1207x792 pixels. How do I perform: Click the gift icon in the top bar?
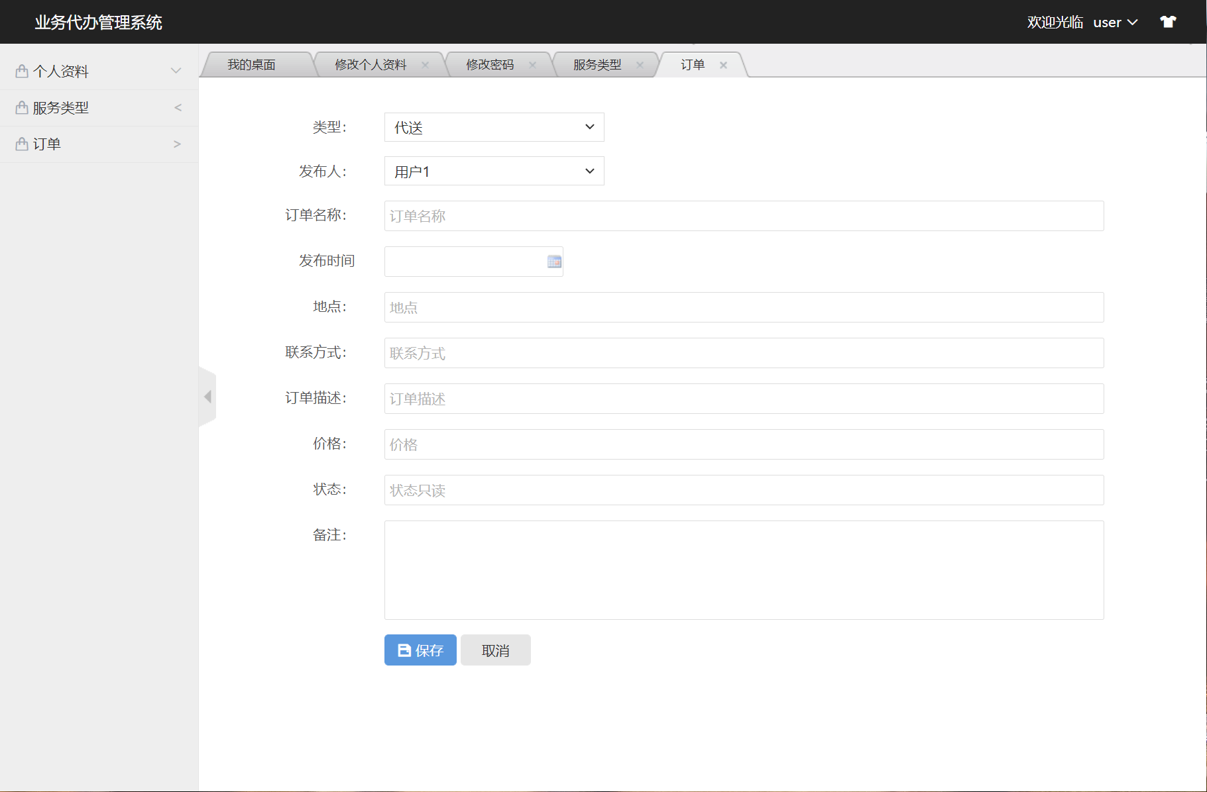tap(1168, 21)
